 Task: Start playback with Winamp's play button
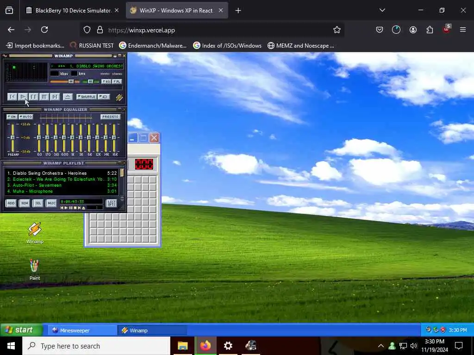[x=23, y=97]
